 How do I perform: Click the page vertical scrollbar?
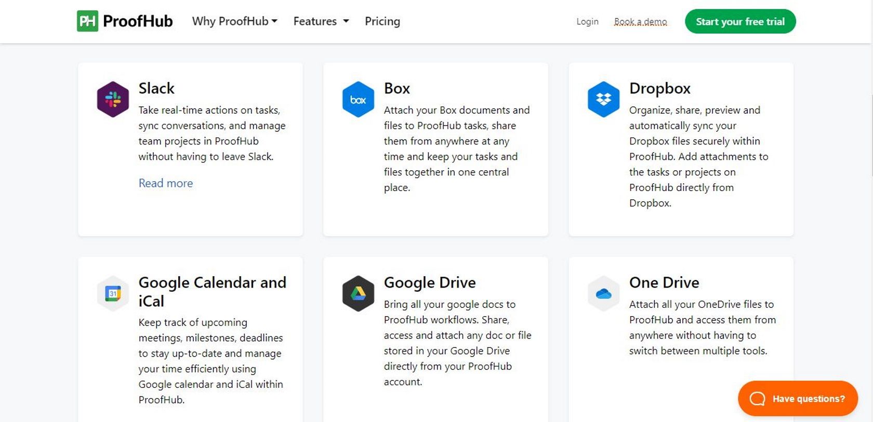pos(871,135)
